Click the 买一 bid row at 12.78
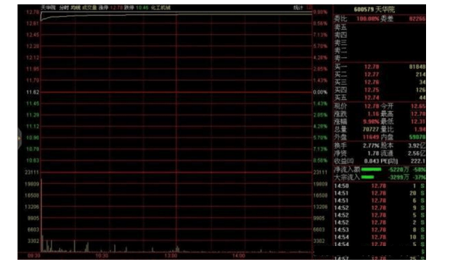The width and height of the screenshot is (450, 270). click(380, 67)
